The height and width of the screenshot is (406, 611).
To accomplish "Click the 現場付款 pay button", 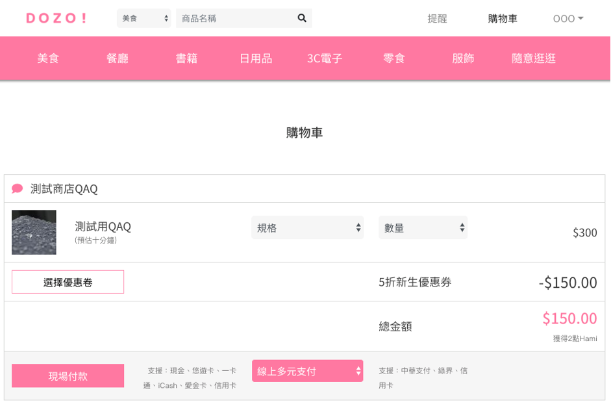I will [x=68, y=375].
